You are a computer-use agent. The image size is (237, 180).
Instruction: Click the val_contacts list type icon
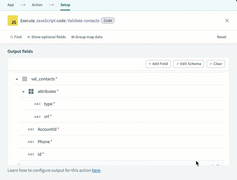click(25, 79)
